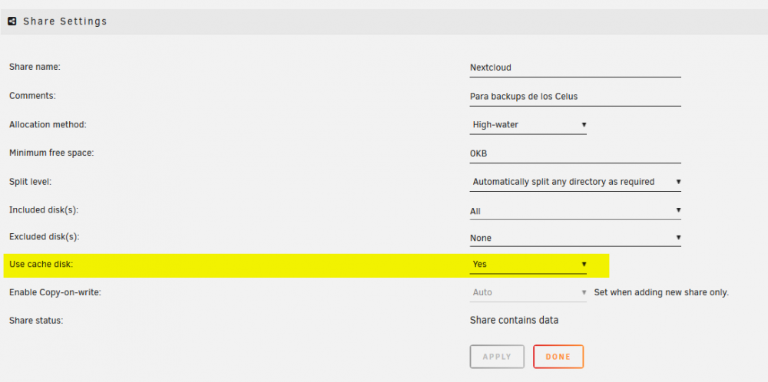Click the 'Included disk(s):' label
The width and height of the screenshot is (768, 382).
(x=44, y=210)
